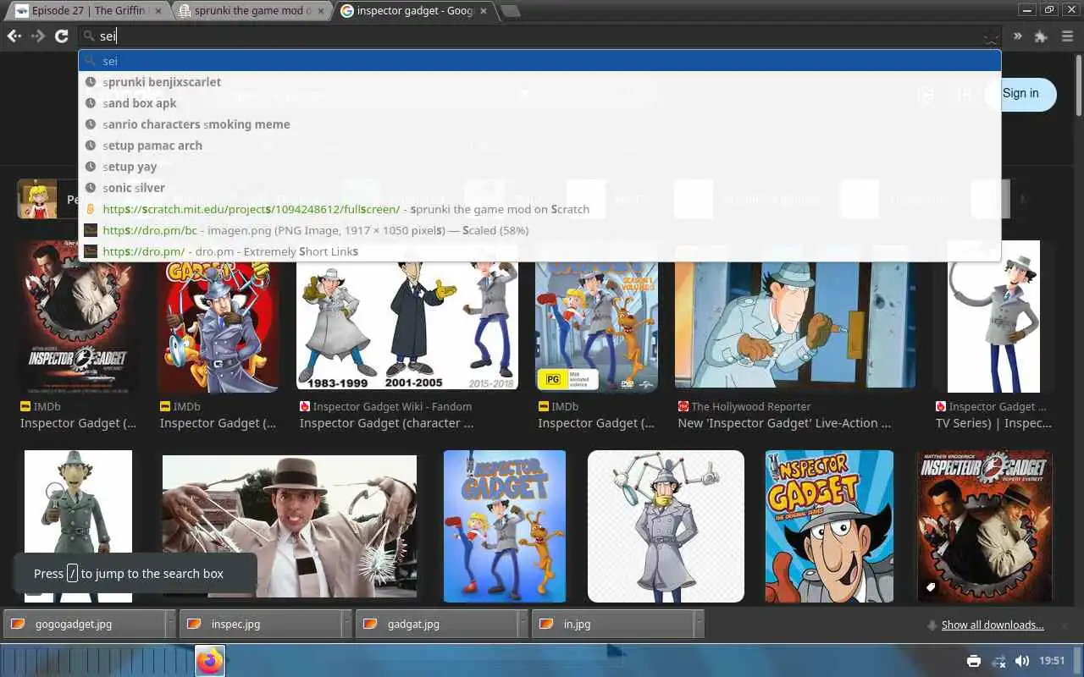Open the browser hamburger menu
Viewport: 1084px width, 677px height.
coord(1067,36)
